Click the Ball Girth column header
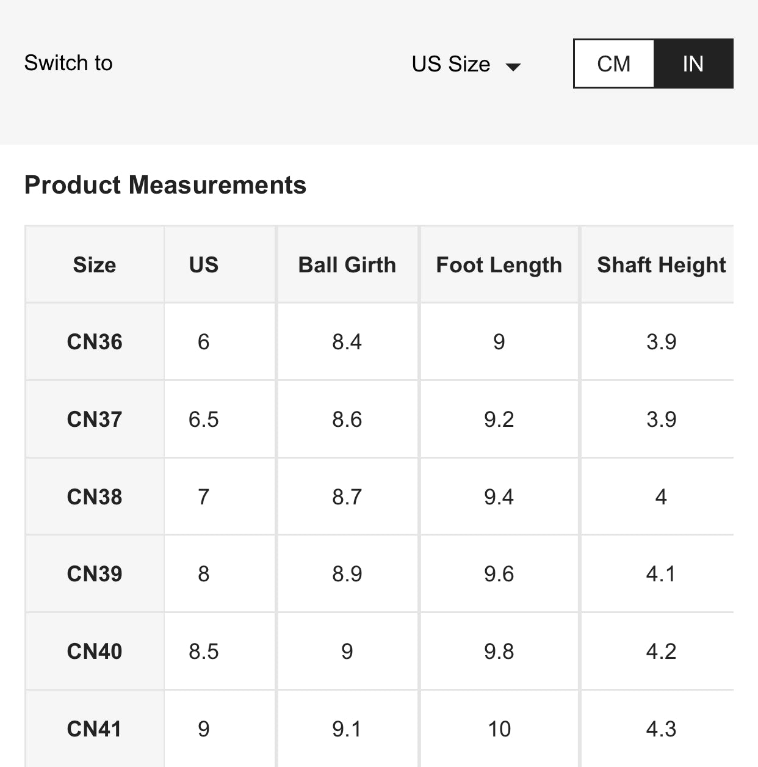Viewport: 758px width, 767px height. (x=347, y=265)
